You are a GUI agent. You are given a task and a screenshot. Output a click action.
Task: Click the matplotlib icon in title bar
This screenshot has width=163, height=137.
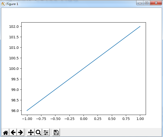3,4
